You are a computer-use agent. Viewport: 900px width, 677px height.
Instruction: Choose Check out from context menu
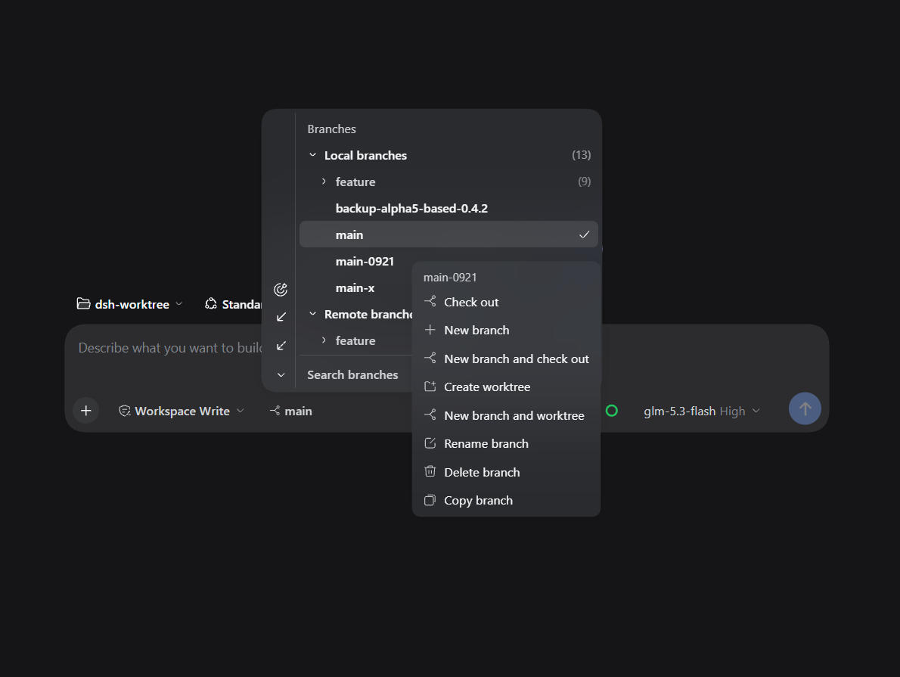pos(506,302)
